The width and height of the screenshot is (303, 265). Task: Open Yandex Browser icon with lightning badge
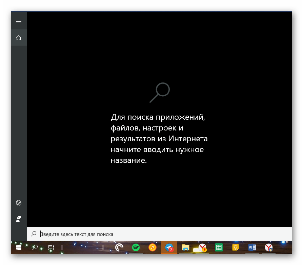202,248
